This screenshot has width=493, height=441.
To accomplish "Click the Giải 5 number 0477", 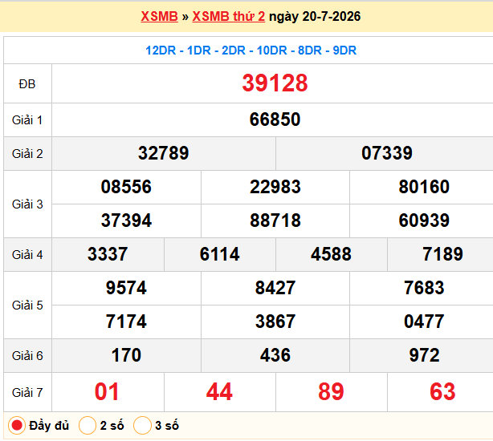I will click(x=424, y=322).
